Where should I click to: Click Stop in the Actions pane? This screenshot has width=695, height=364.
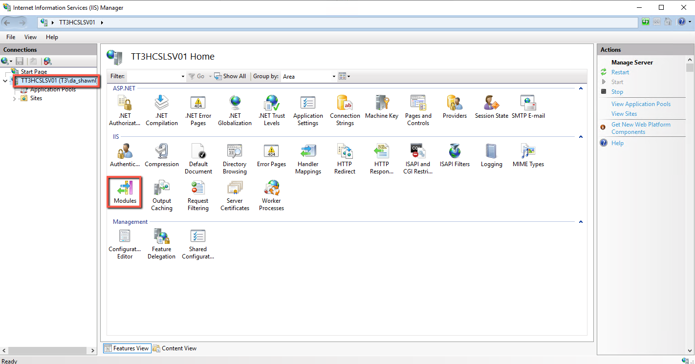click(617, 92)
